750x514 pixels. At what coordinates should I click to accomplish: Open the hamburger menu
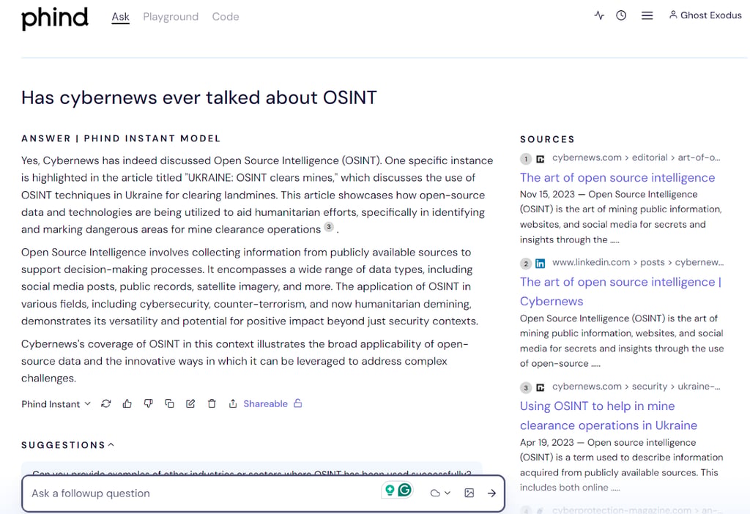click(647, 15)
